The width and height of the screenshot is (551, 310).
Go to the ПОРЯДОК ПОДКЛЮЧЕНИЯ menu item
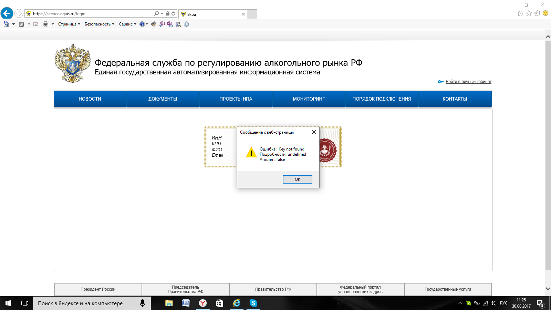[x=382, y=99]
